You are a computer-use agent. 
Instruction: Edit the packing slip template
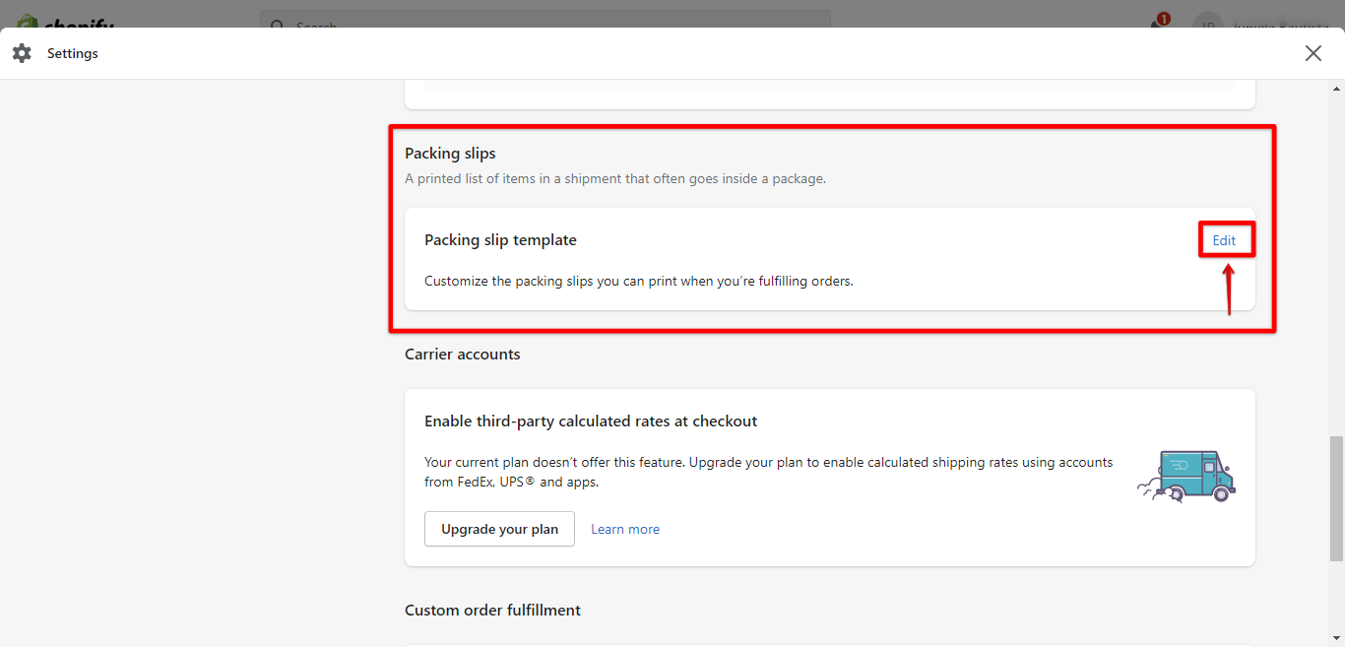(1224, 240)
